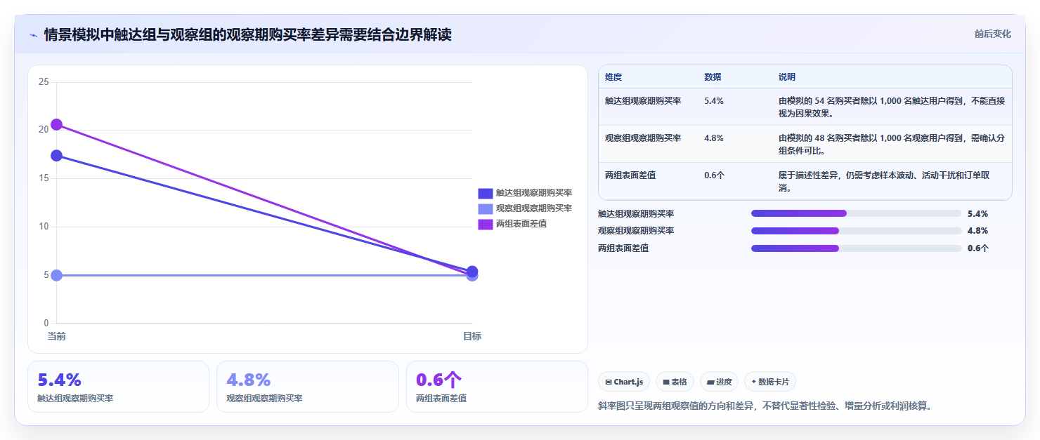
Task: Click the 4.8% label beside the progress bar
Action: [977, 230]
